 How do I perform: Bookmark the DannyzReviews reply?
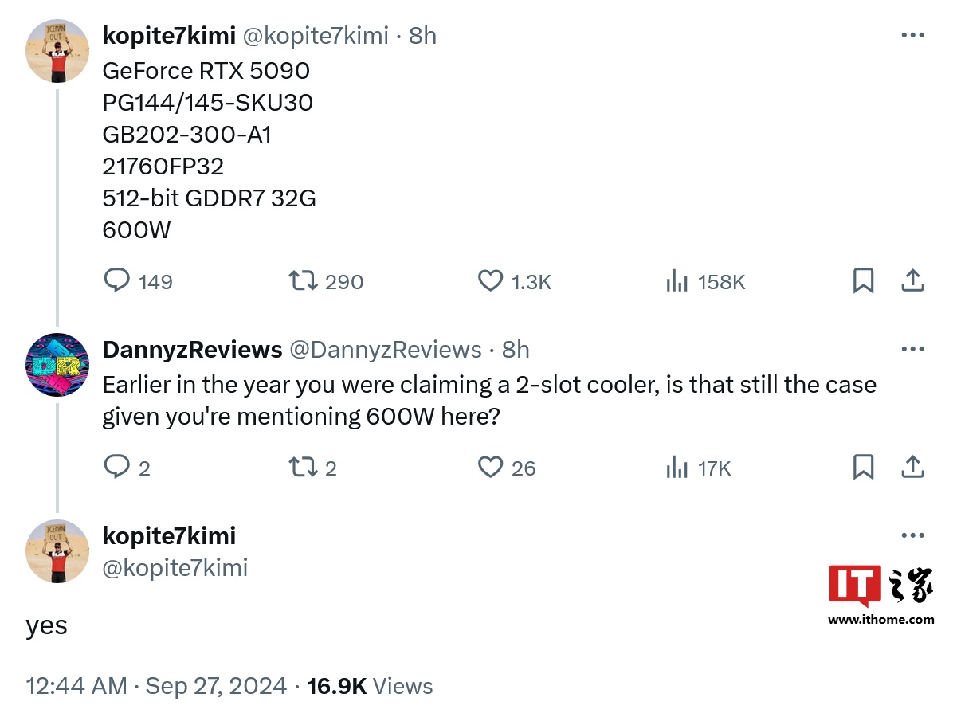pos(863,467)
